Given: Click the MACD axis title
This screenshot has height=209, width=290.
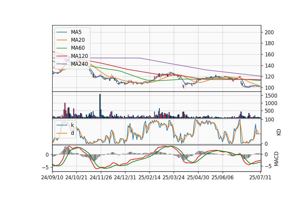Looking at the screenshot, I should pyautogui.click(x=276, y=159).
